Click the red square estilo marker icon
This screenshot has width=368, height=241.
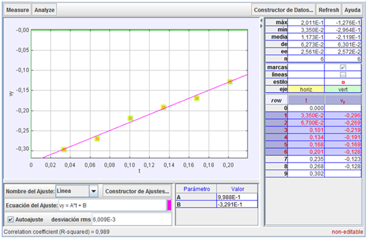[343, 82]
